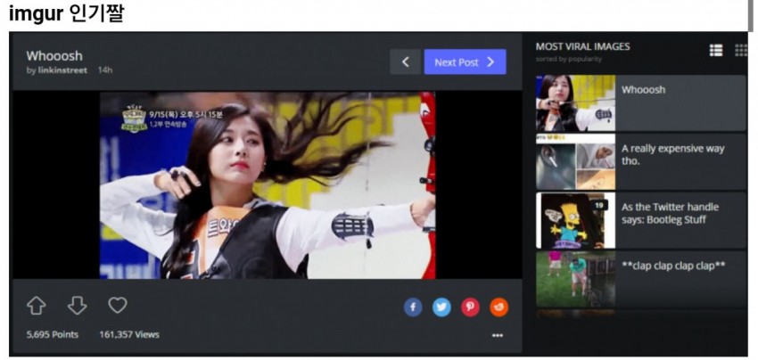Favorite the post with heart icon

[118, 306]
